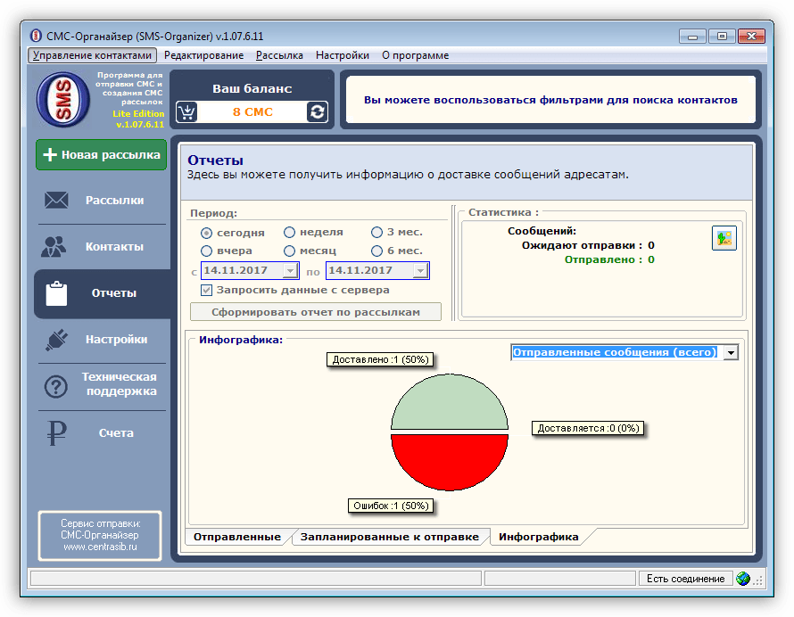This screenshot has height=617, width=794.
Task: Click the shopping cart icon in balance panel
Action: pyautogui.click(x=186, y=112)
